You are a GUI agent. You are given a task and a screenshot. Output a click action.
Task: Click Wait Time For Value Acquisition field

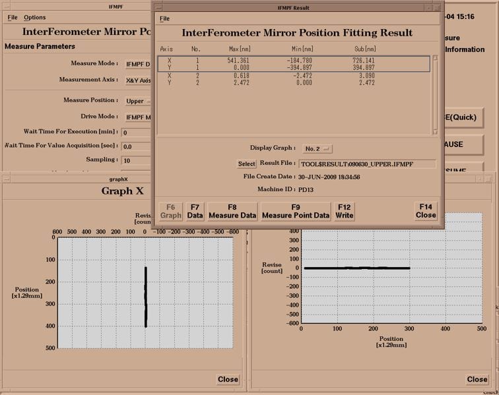click(136, 146)
